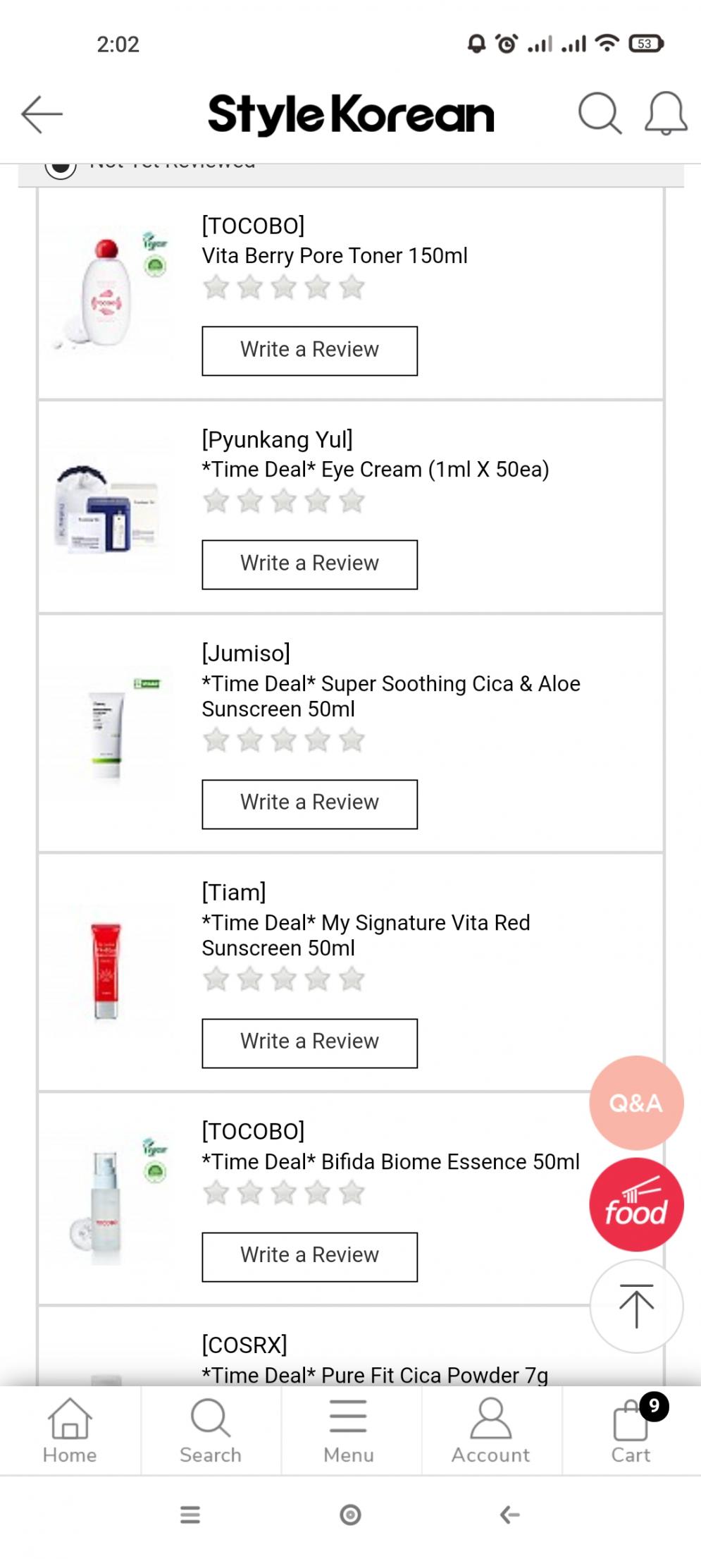This screenshot has width=701, height=1559.
Task: Write a Review for Vita Berry Pore Toner
Action: [309, 350]
